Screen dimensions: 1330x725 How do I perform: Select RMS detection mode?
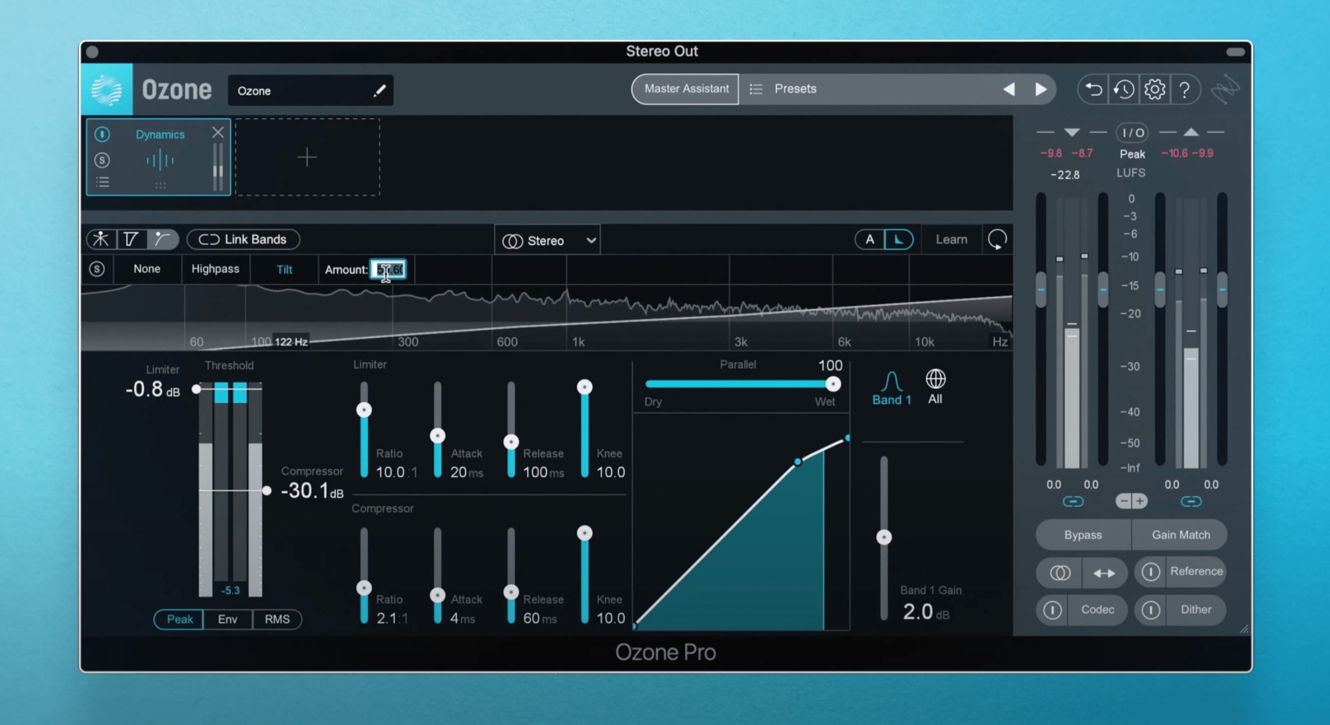click(x=277, y=619)
